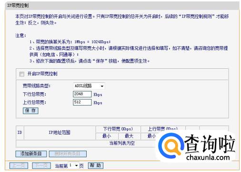This screenshot has height=172, width=241.
Task: Click the 下行总带宽 field showing 2048
Action: coord(82,94)
